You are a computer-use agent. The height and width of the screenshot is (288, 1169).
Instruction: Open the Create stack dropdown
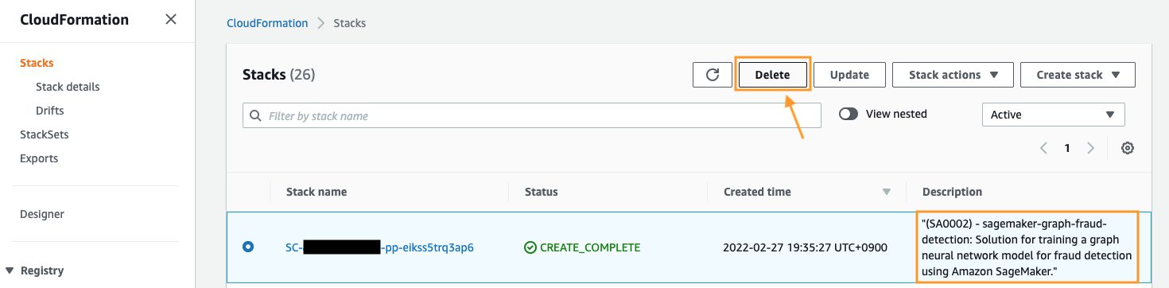pyautogui.click(x=1078, y=75)
